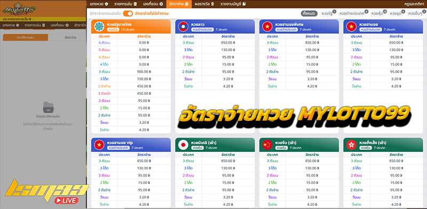Click 3 โต๊ด row in หวยจีน (เช้า) card
Viewport: 427px width, 209px height.
[x=299, y=168]
